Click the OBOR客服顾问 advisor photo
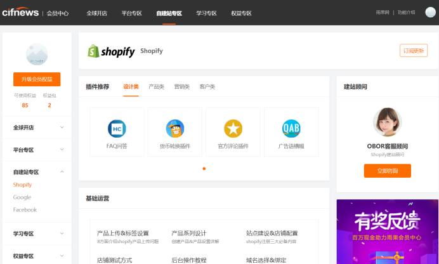Screen dimensions: 439x264 [388, 122]
